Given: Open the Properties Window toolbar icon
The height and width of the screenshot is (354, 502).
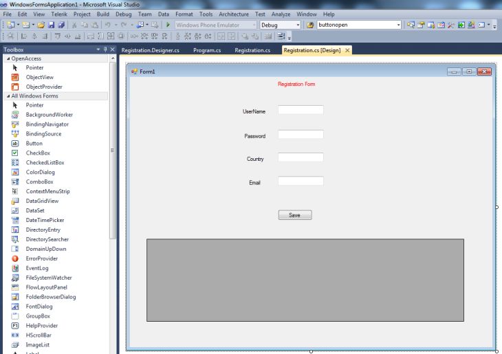Looking at the screenshot, I should pyautogui.click(x=421, y=25).
